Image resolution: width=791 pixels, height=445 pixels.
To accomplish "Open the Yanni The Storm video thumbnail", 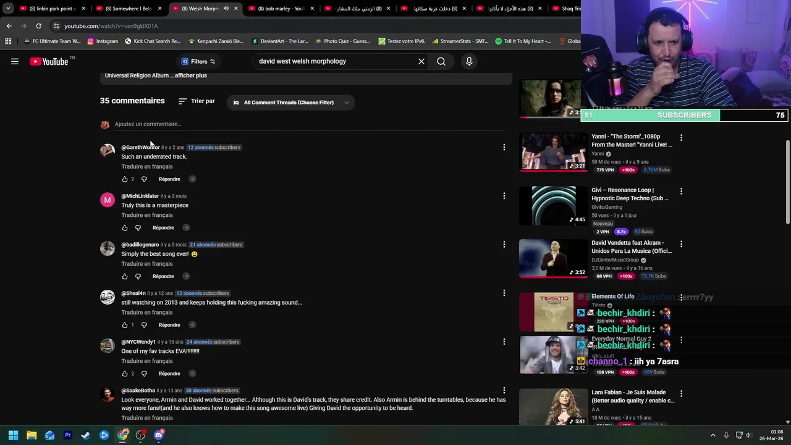I will [x=553, y=151].
